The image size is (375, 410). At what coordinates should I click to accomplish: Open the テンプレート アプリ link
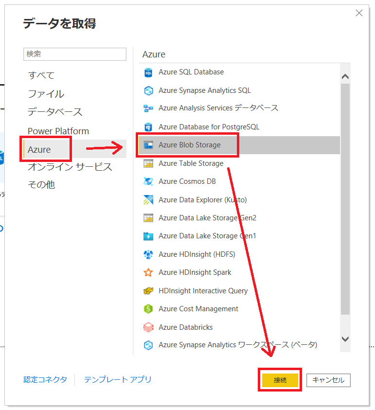tap(118, 379)
